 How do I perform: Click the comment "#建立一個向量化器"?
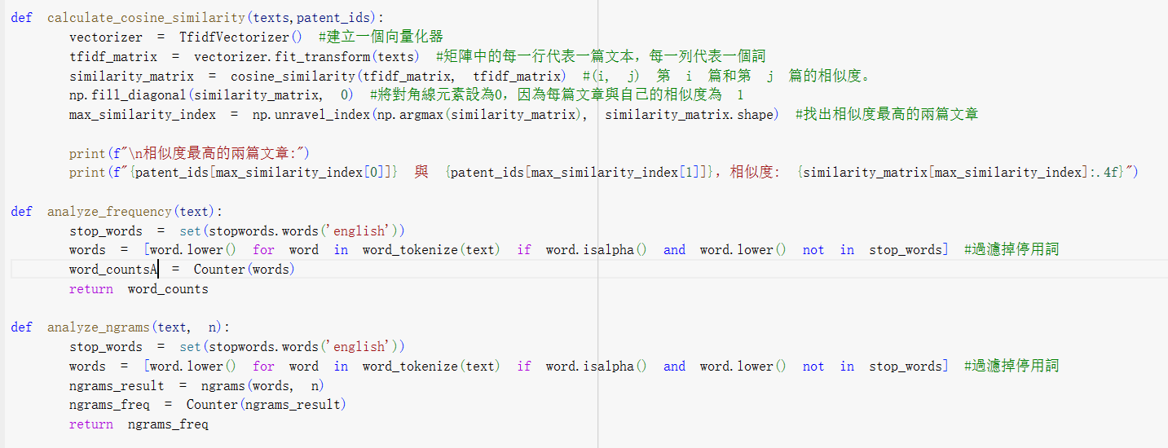(x=381, y=37)
